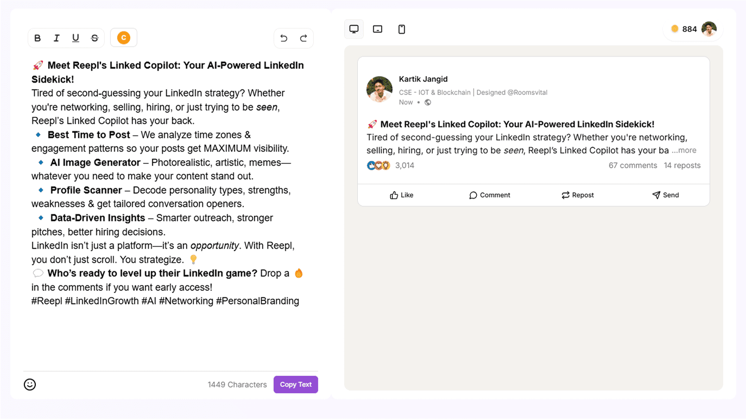Click the CSE - IOT & Blockchain subtitle
Viewport: 746px width, 419px height.
(x=473, y=92)
